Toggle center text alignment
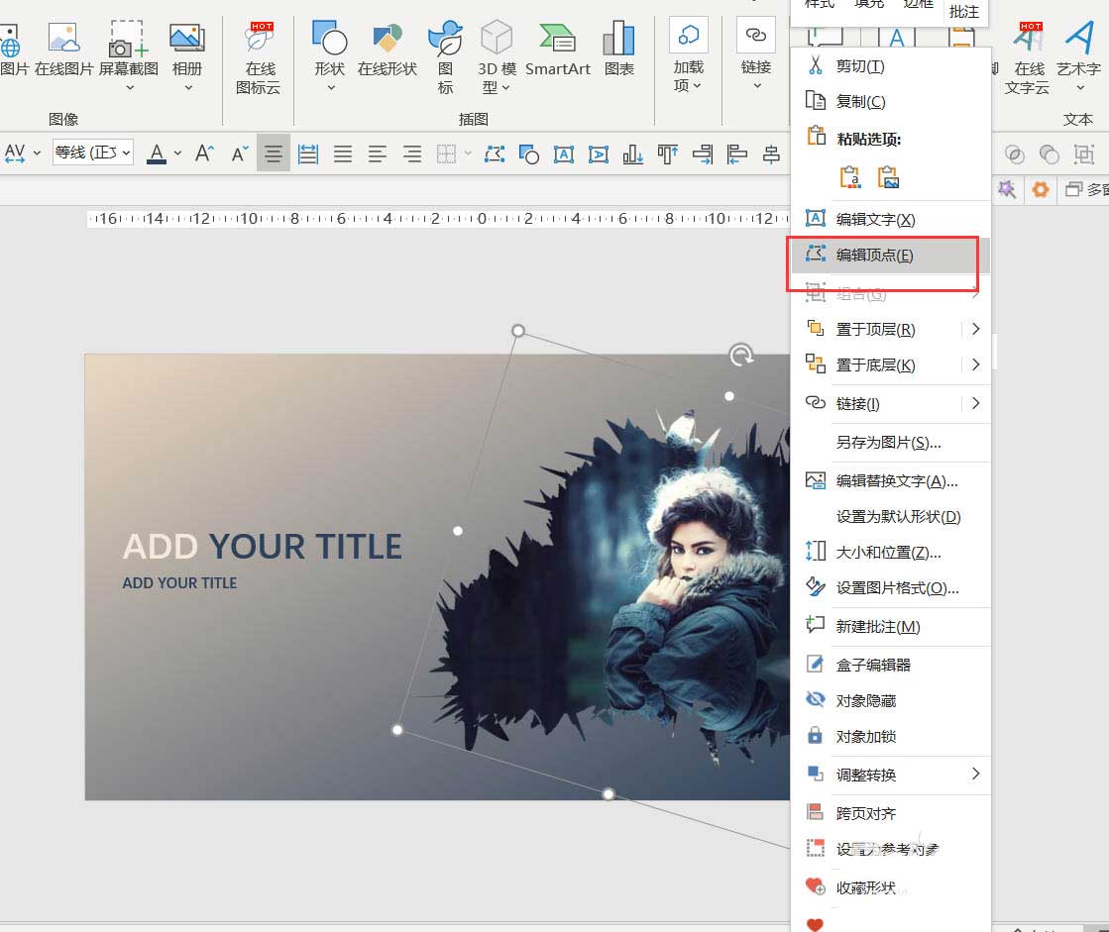This screenshot has height=932, width=1109. pos(274,154)
